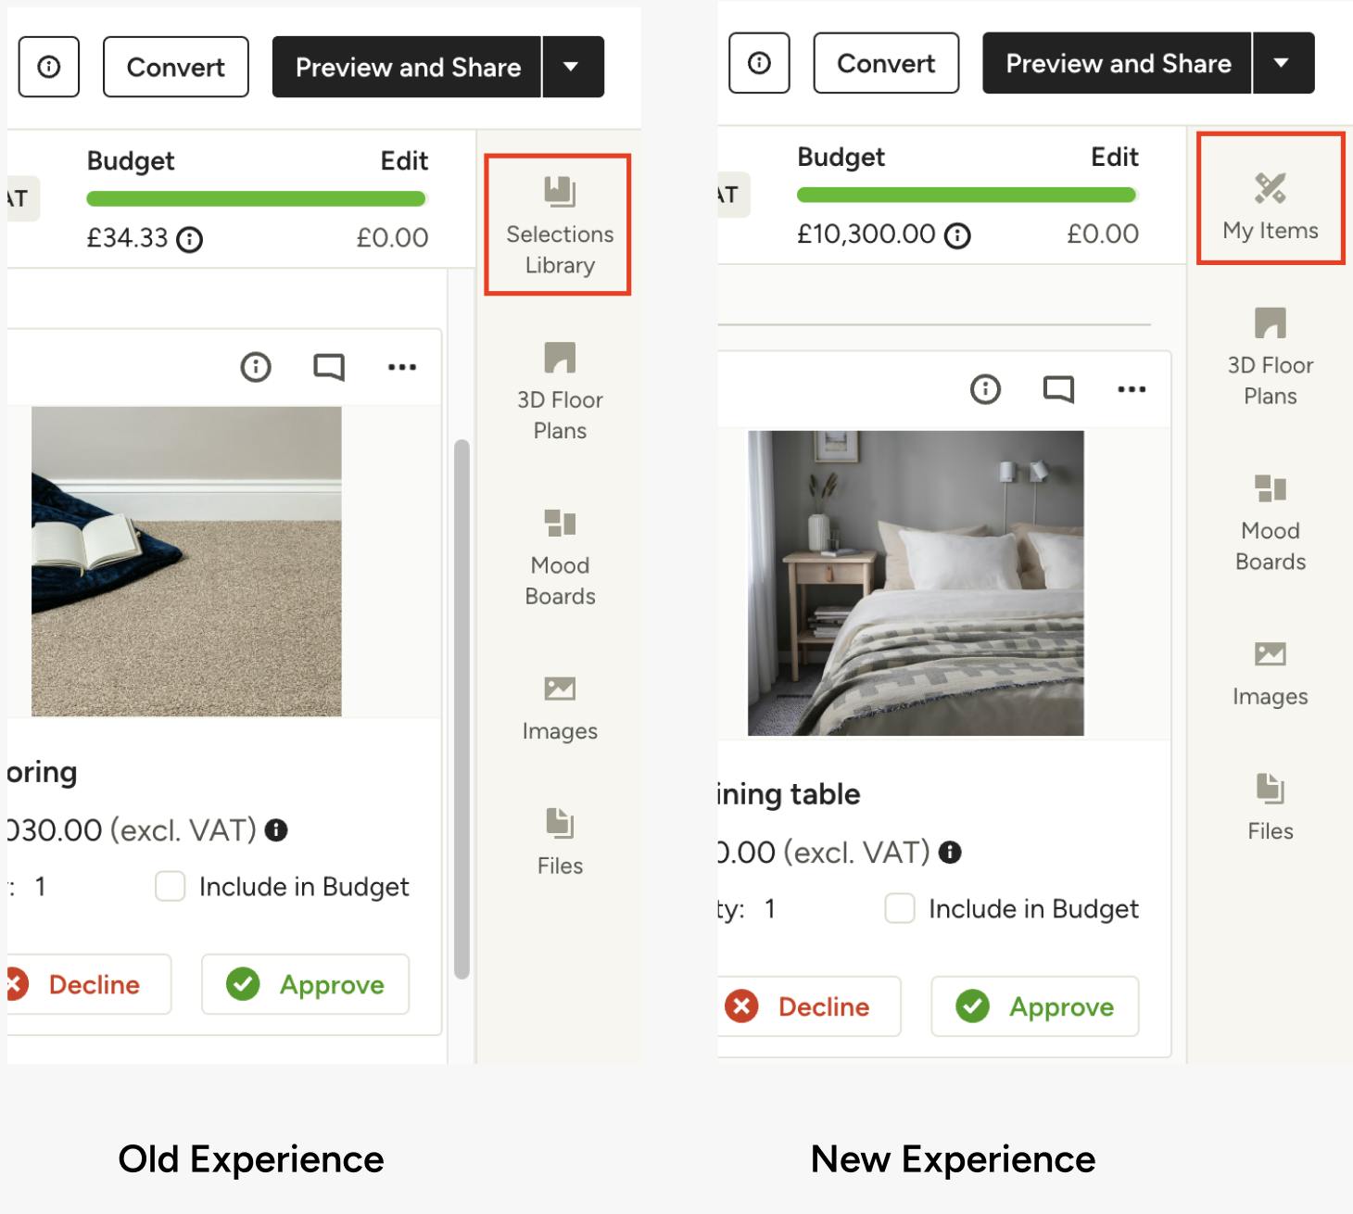The width and height of the screenshot is (1353, 1214).
Task: Open comment icon on the bedroom item card
Action: [1058, 389]
